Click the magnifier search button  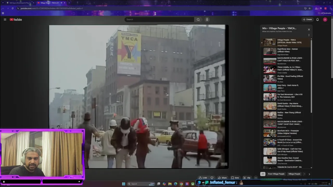point(198,19)
